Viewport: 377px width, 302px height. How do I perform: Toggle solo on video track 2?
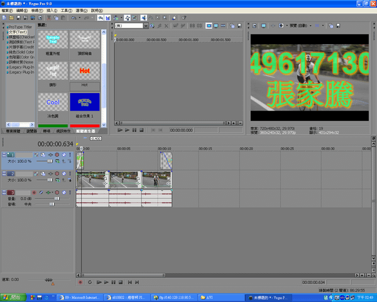70,174
